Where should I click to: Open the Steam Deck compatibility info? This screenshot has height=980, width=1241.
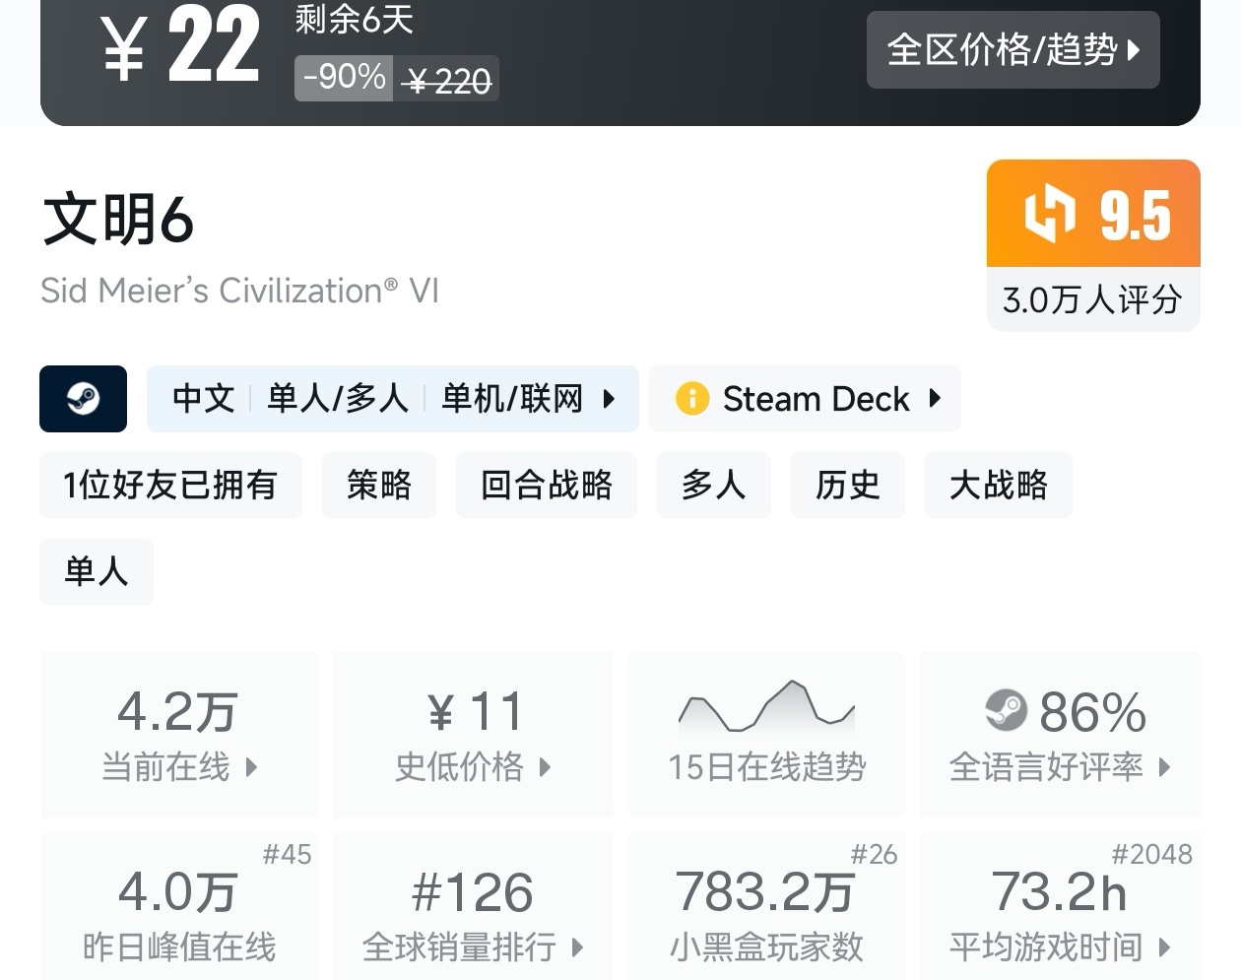click(x=805, y=399)
